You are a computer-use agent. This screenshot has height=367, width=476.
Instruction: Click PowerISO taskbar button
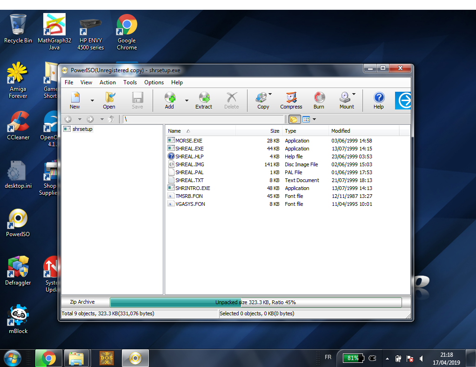tap(135, 359)
